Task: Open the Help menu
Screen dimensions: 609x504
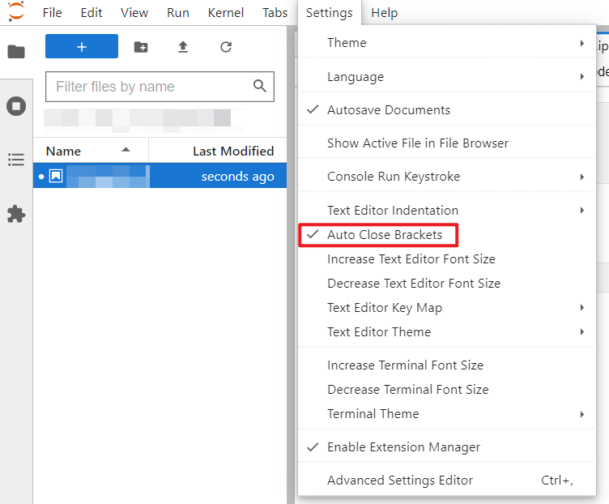Action: tap(384, 13)
